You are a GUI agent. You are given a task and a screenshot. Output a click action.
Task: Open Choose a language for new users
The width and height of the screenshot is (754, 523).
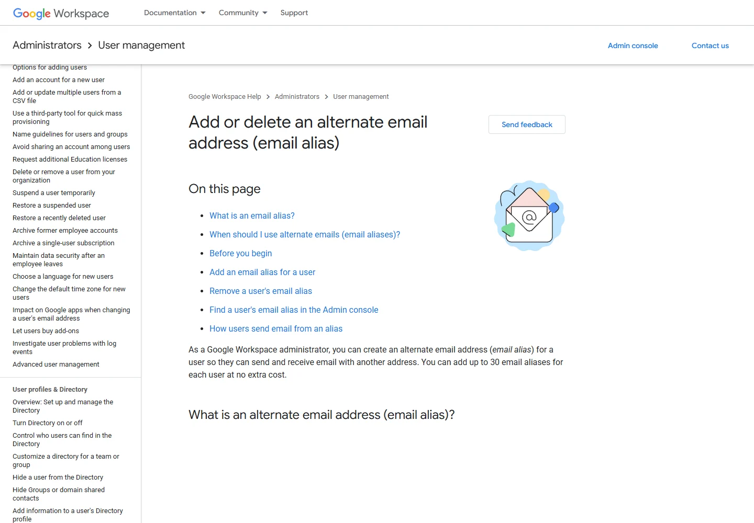coord(63,277)
